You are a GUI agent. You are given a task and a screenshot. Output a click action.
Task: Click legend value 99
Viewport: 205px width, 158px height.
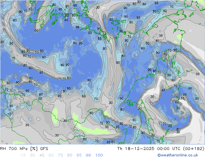tap(88, 155)
